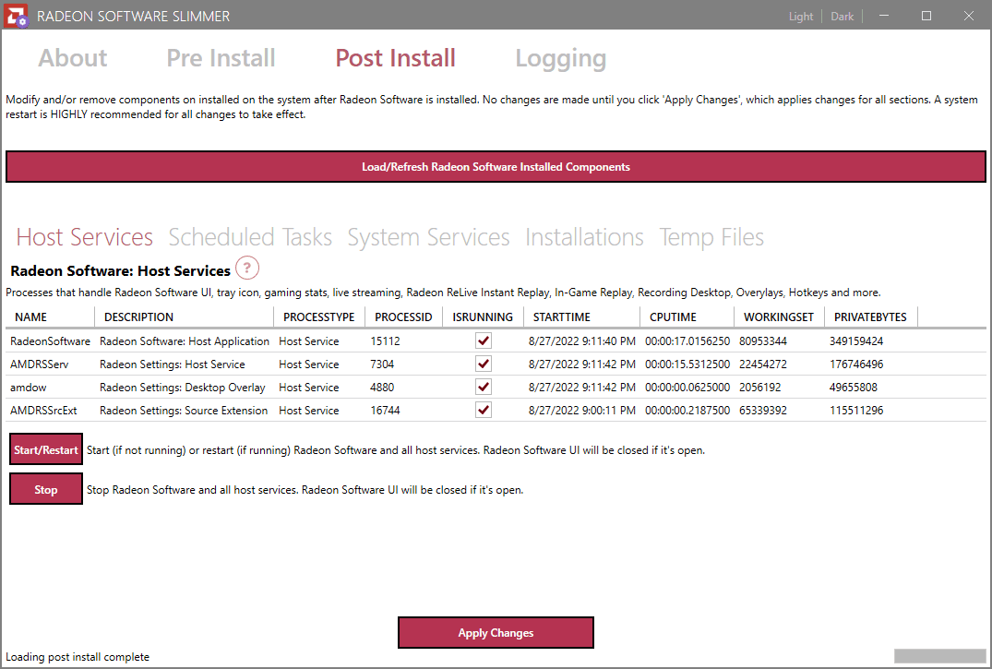Click CPU time 00:00:17.0156250
The width and height of the screenshot is (992, 669).
pos(687,341)
